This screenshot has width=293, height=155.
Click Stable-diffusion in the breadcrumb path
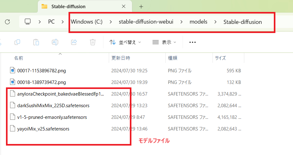243,22
